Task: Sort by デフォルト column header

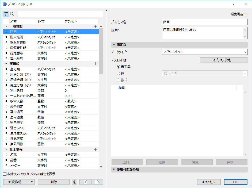Action: [78, 21]
